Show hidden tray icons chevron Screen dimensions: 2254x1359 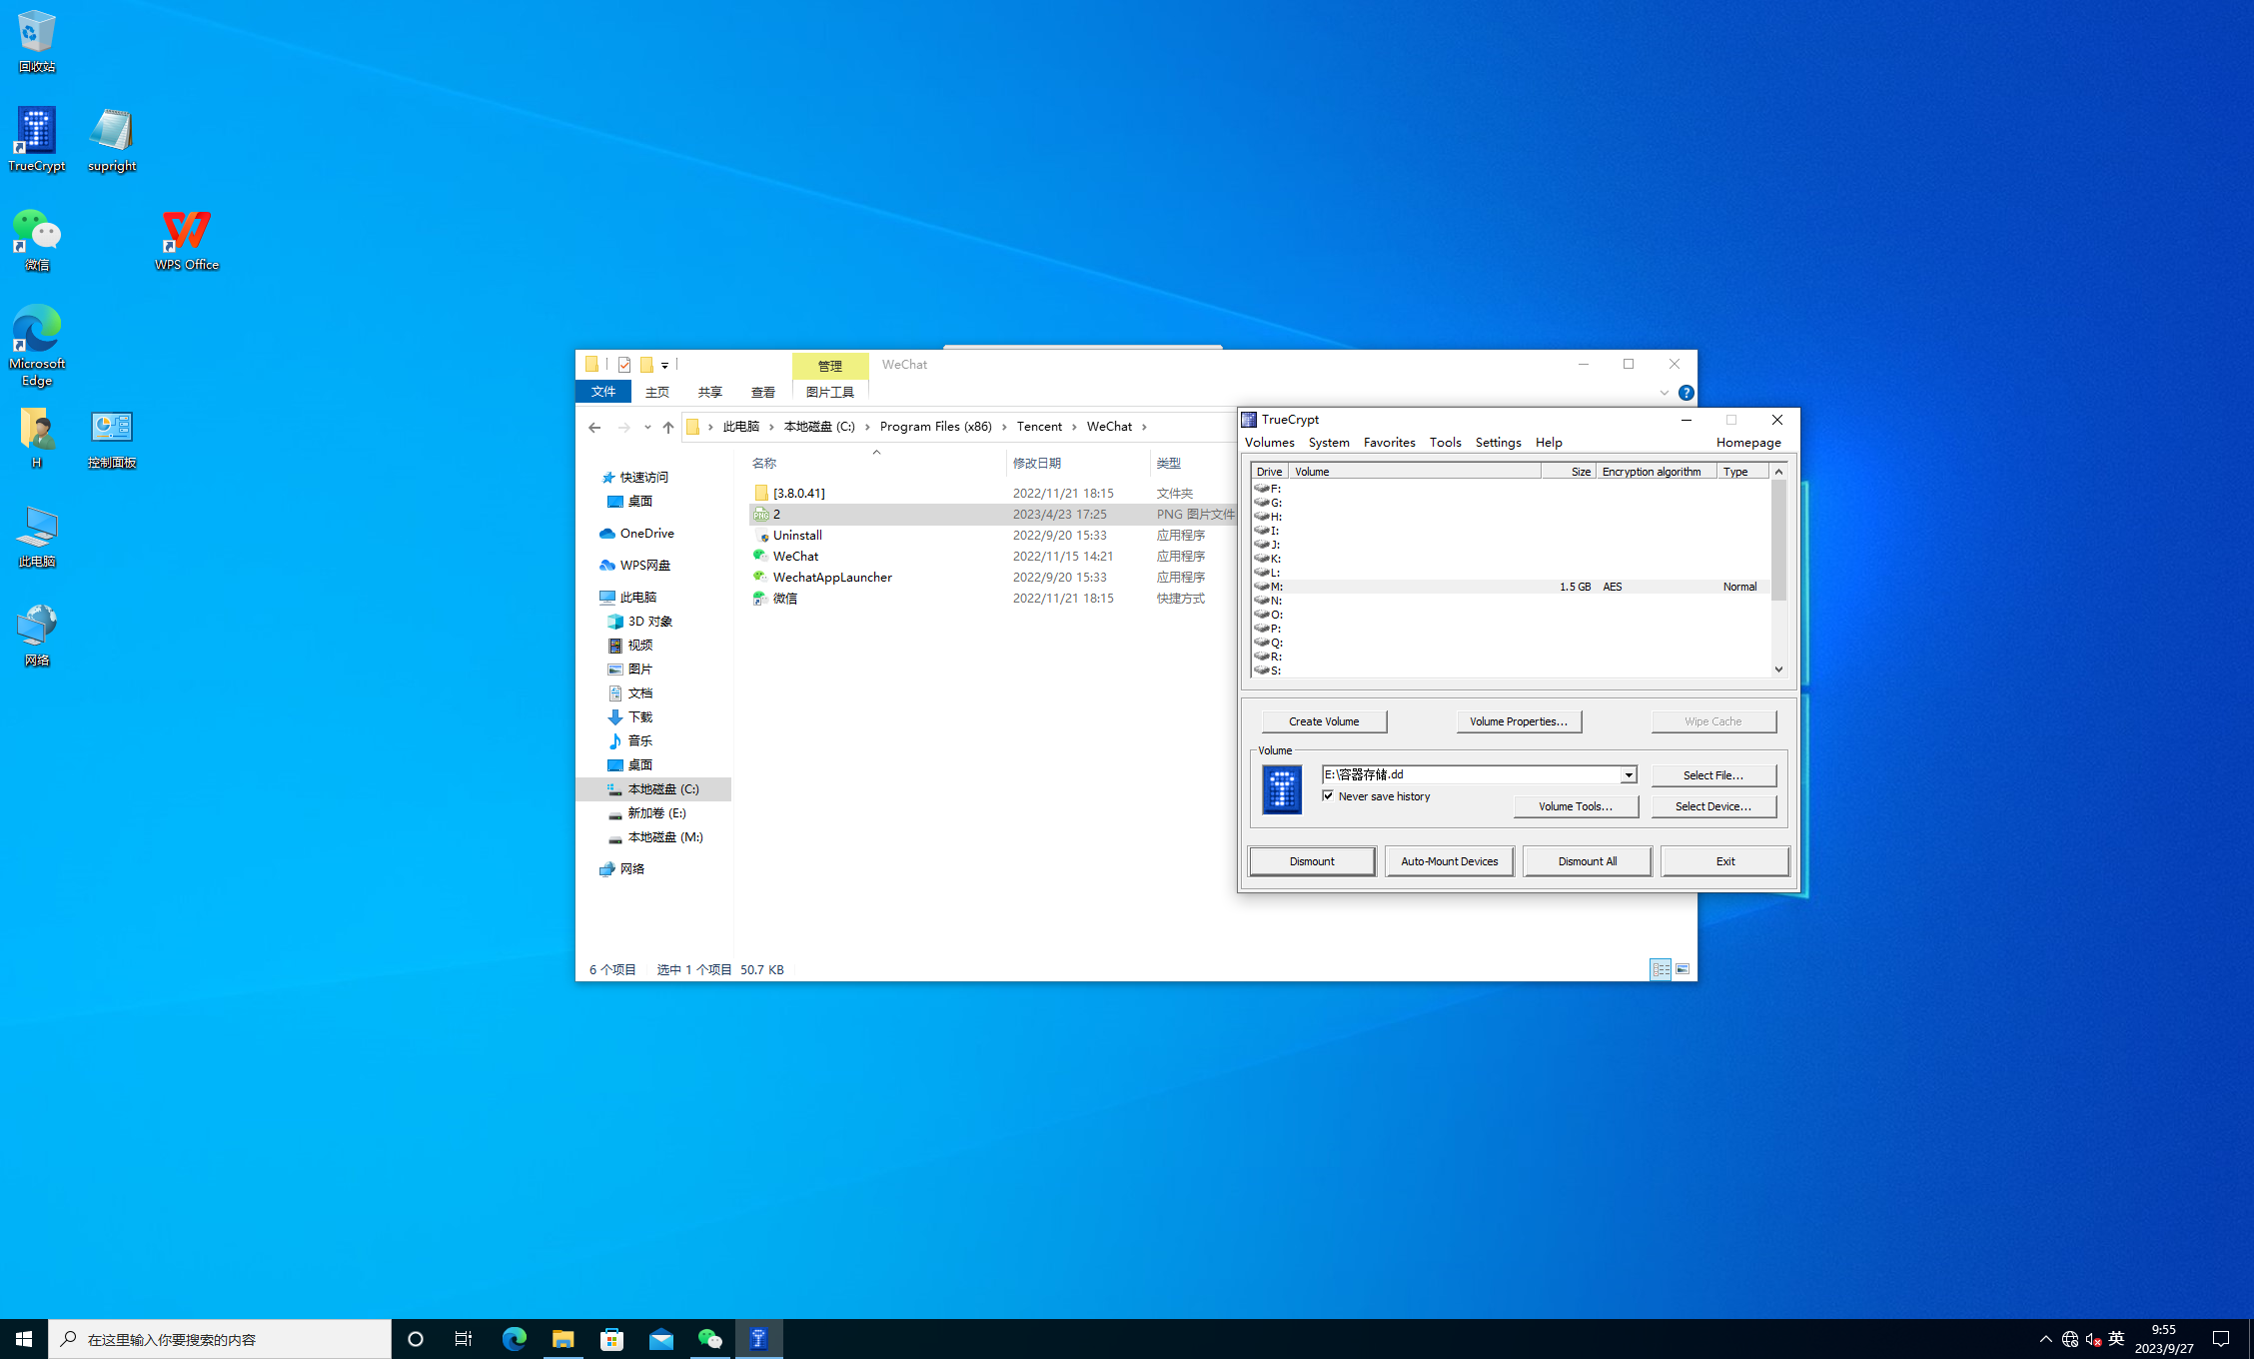(2045, 1339)
